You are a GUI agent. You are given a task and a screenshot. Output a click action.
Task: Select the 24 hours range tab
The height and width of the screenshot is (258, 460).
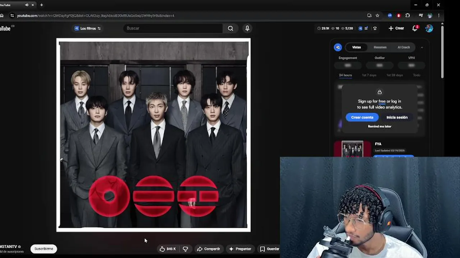pyautogui.click(x=345, y=75)
